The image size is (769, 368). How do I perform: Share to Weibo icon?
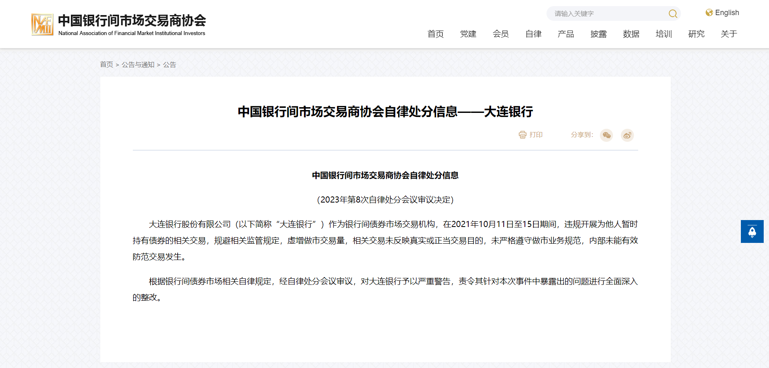(x=627, y=135)
